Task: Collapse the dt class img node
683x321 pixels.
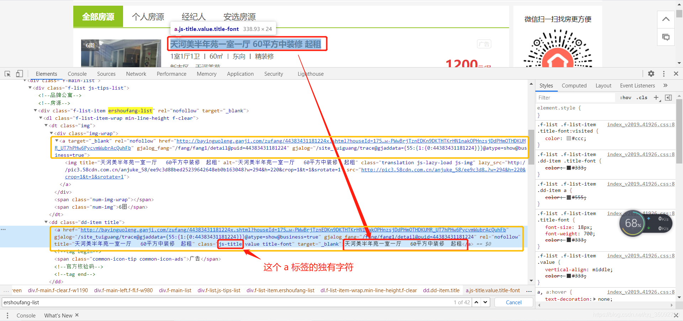Action: (x=46, y=125)
